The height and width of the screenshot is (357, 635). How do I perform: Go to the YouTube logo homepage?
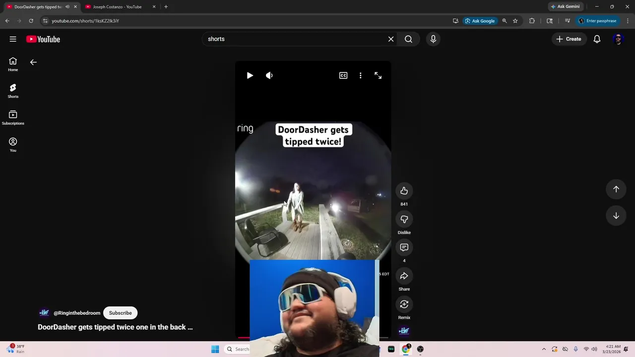[x=43, y=39]
